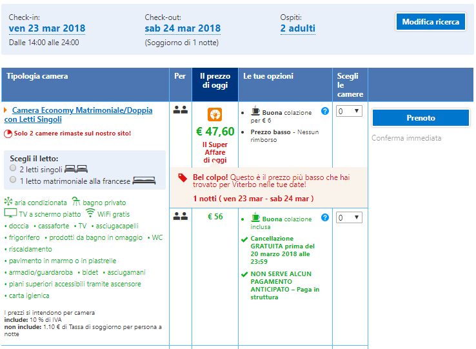
Task: Click the price '€ 56'
Action: click(x=215, y=217)
